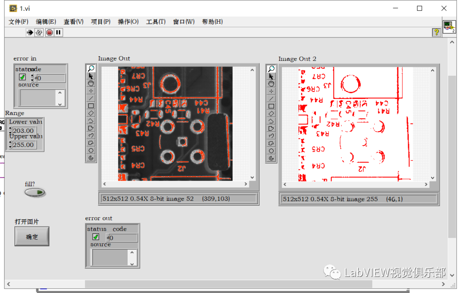Run the VI with the run arrow

click(x=29, y=32)
